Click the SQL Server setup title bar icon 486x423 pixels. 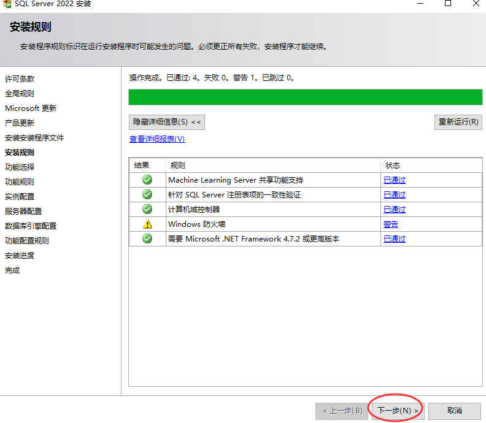click(7, 4)
